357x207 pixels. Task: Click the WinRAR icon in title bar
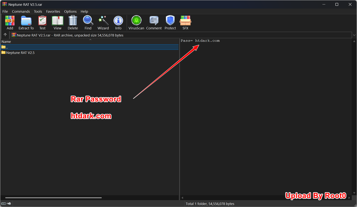pos(5,4)
